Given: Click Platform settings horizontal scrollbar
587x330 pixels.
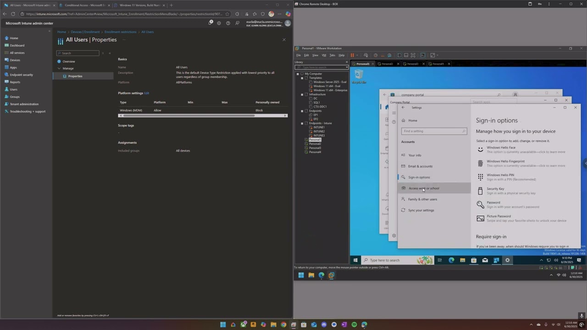Looking at the screenshot, I should [x=188, y=115].
